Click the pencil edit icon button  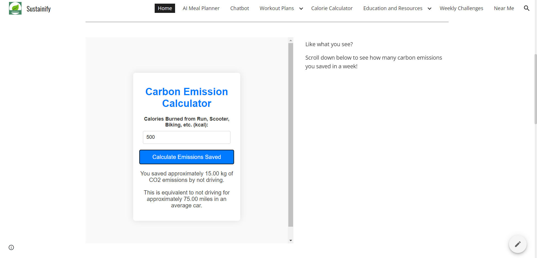[517, 244]
